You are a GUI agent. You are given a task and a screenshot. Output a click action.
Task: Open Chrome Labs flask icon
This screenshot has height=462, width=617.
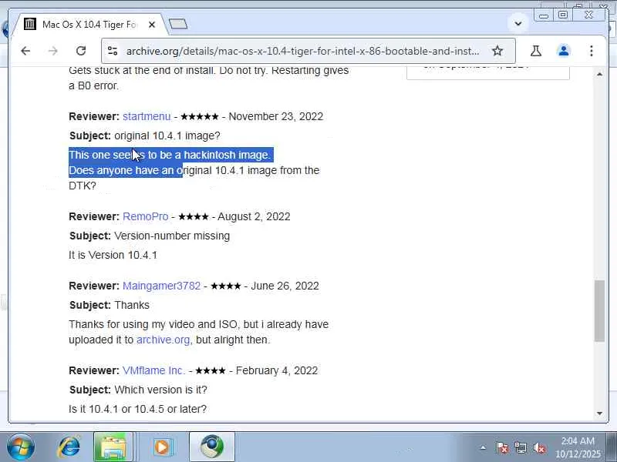(535, 51)
